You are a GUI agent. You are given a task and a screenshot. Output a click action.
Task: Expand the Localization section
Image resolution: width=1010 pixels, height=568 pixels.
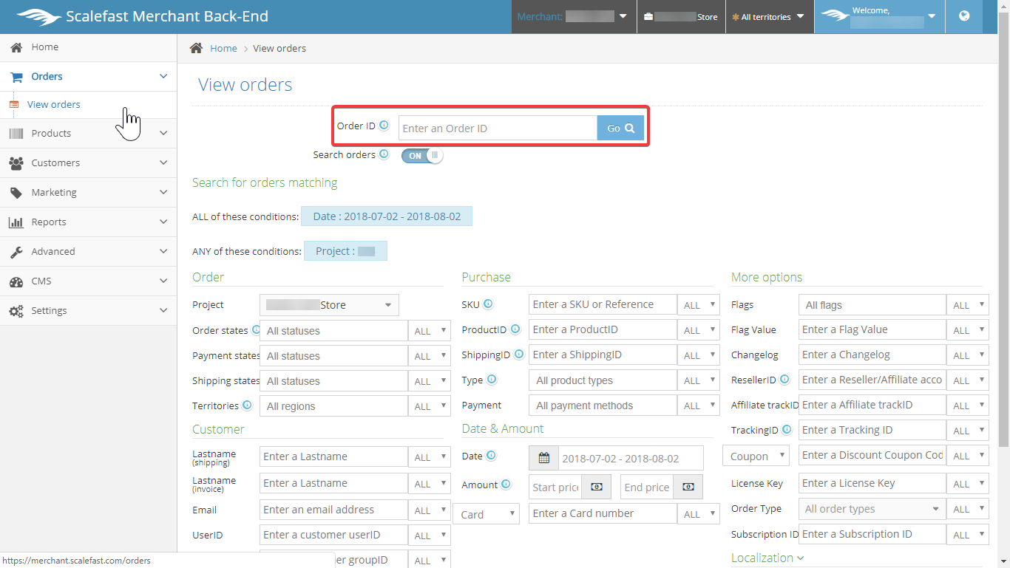coord(767,558)
